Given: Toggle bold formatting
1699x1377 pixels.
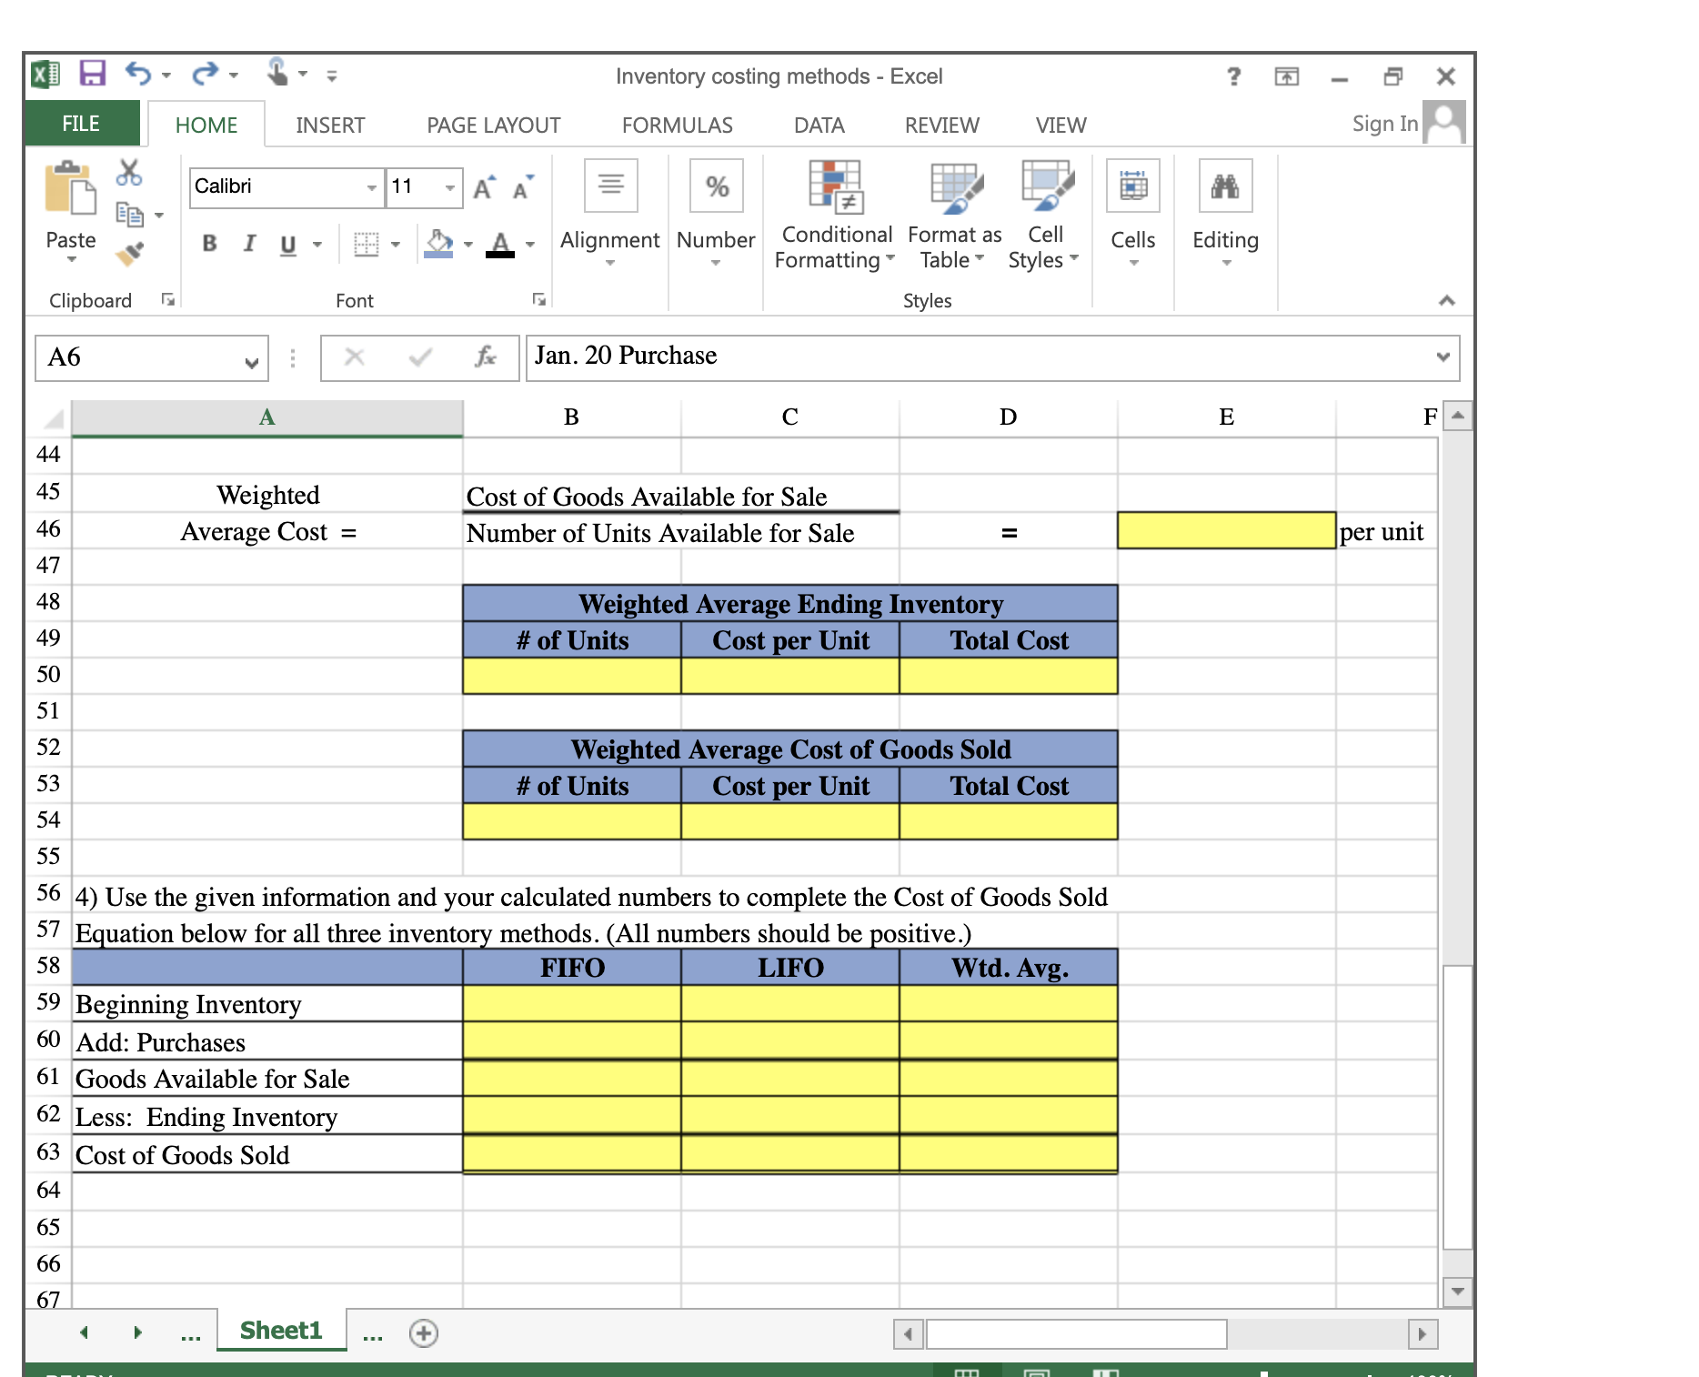Looking at the screenshot, I should (209, 242).
